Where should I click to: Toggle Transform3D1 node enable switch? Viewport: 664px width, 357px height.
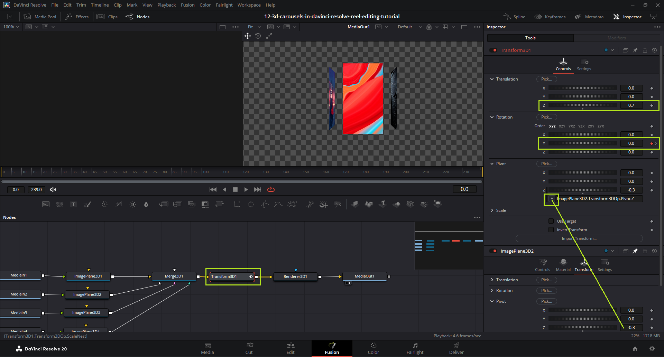pos(493,50)
